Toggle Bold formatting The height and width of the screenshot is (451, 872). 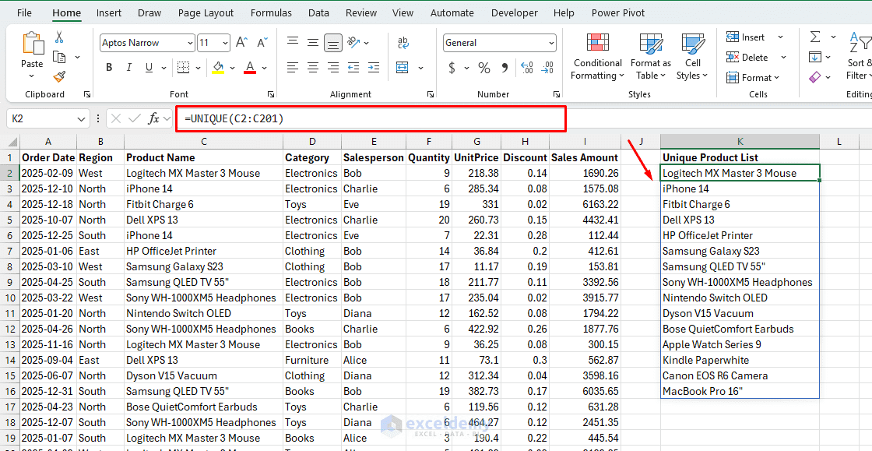coord(109,67)
